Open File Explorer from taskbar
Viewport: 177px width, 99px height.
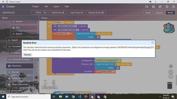pyautogui.click(x=60, y=97)
